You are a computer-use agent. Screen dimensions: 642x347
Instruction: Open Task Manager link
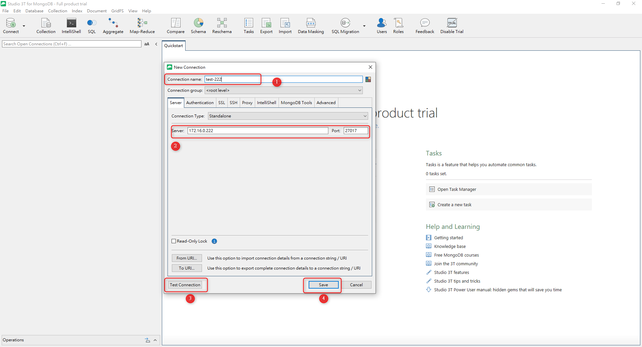click(x=509, y=190)
